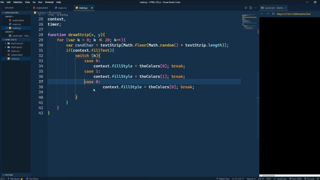Toggle the Go Live server button
This screenshot has width=320, height=180.
click(309, 178)
